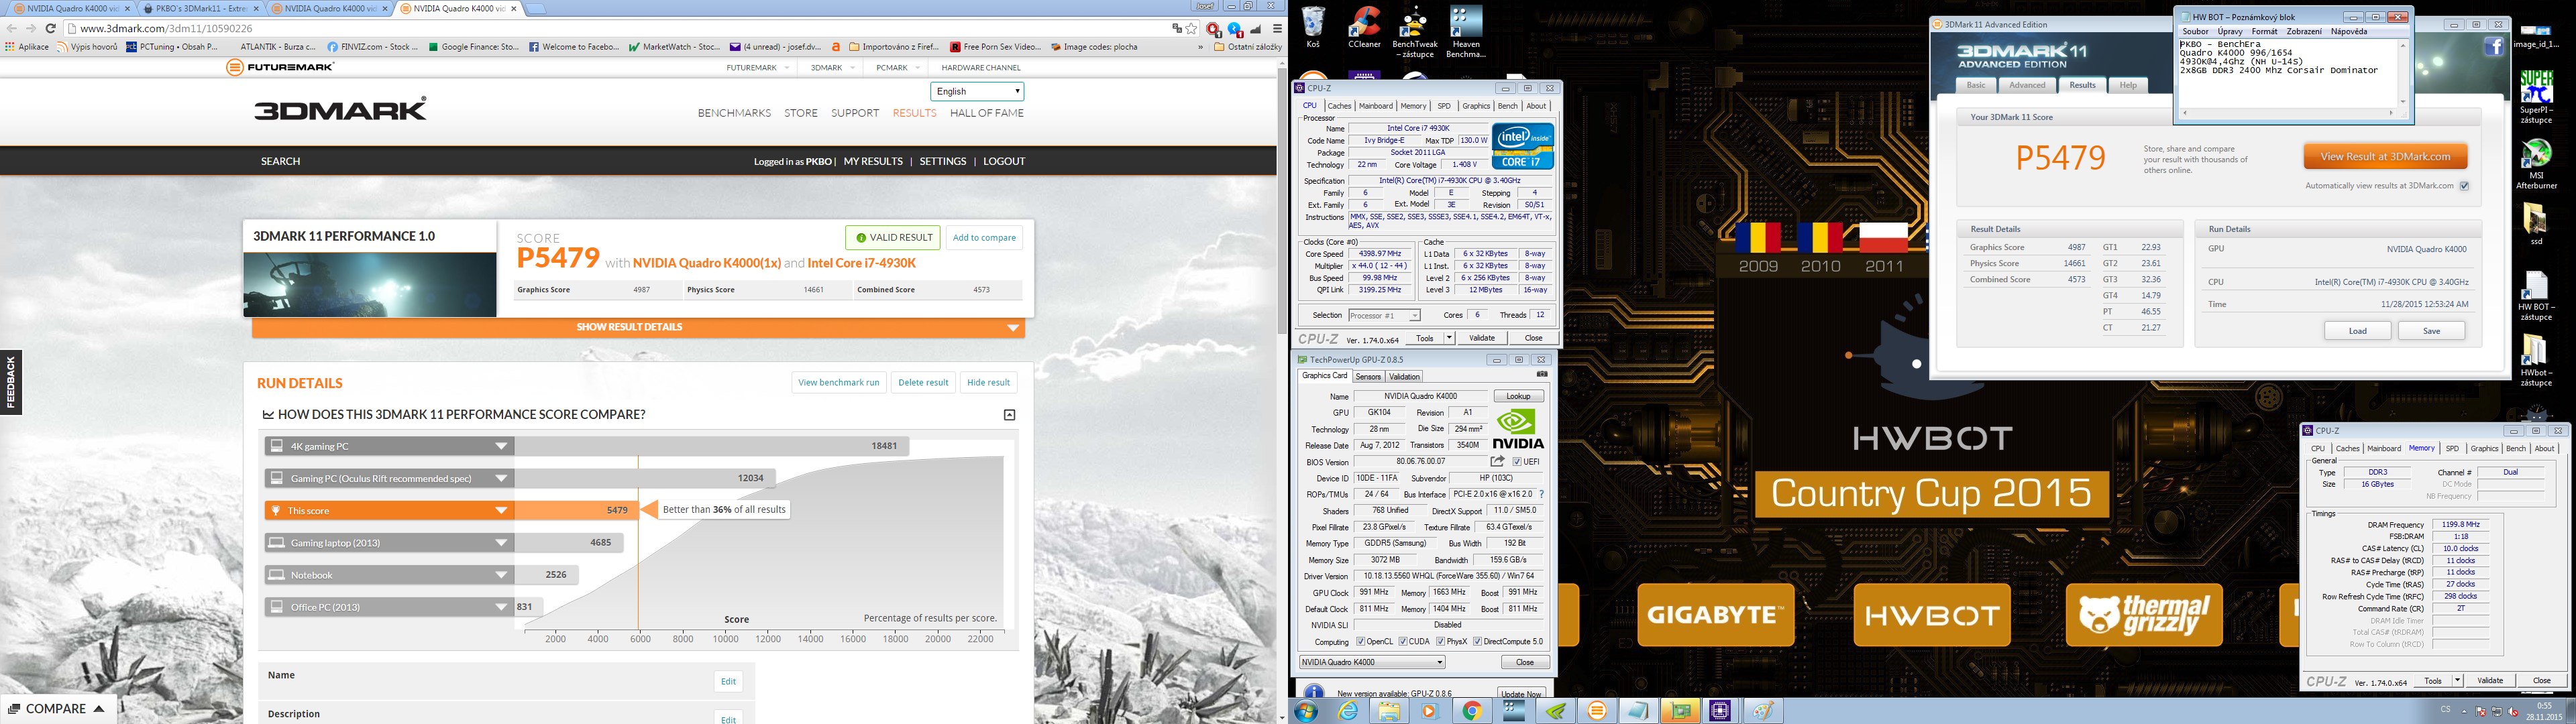Open Paint from the taskbar
2576x724 pixels.
(x=1762, y=711)
